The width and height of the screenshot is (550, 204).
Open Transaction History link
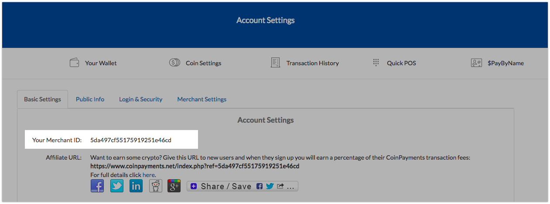point(312,63)
